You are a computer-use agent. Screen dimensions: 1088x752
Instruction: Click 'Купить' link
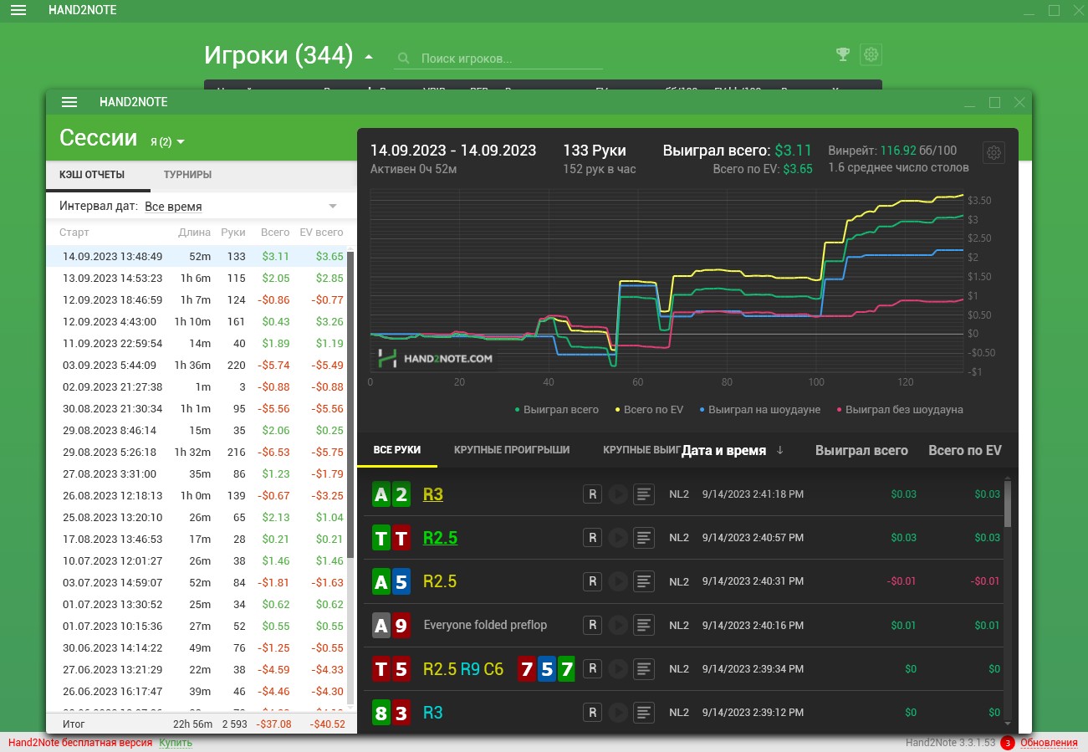[176, 743]
